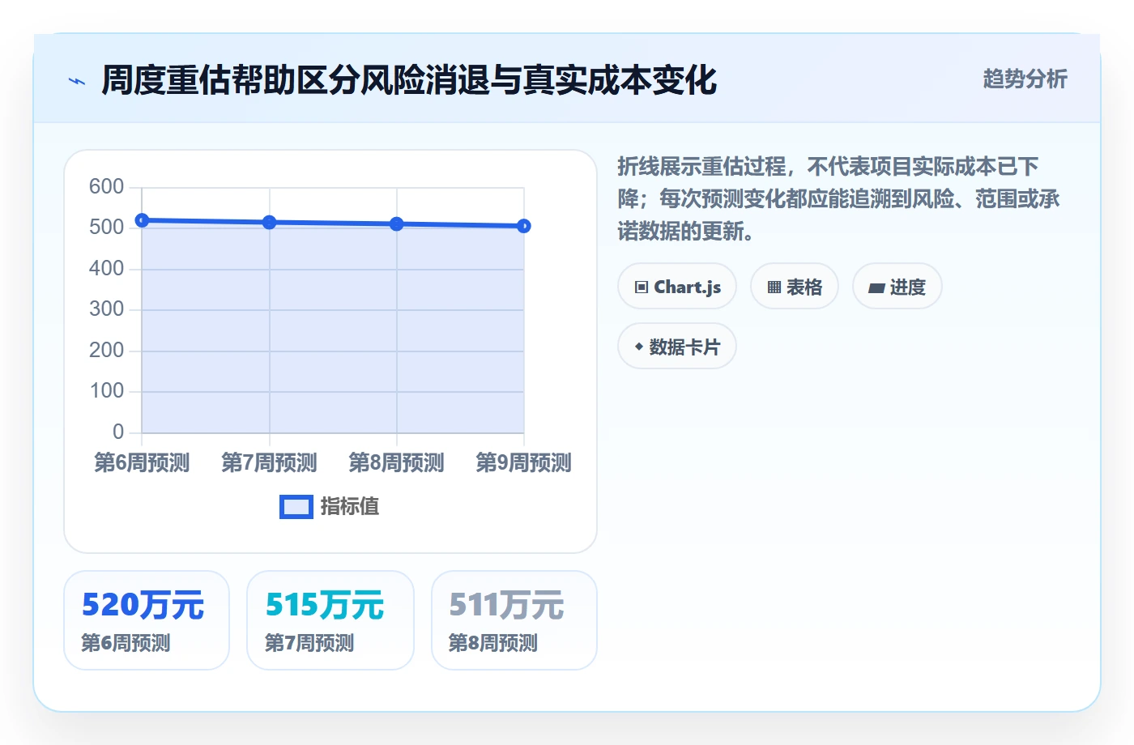Click the y-axis value 300
Viewport: 1134px width, 745px height.
[x=106, y=309]
